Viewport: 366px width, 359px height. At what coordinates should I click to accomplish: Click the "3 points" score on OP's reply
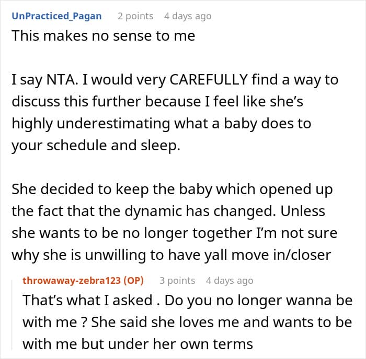click(177, 281)
